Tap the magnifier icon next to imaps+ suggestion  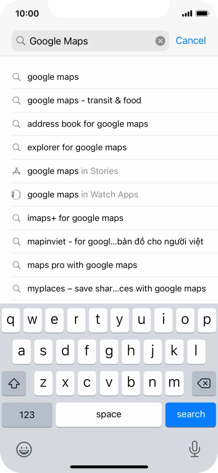point(17,218)
